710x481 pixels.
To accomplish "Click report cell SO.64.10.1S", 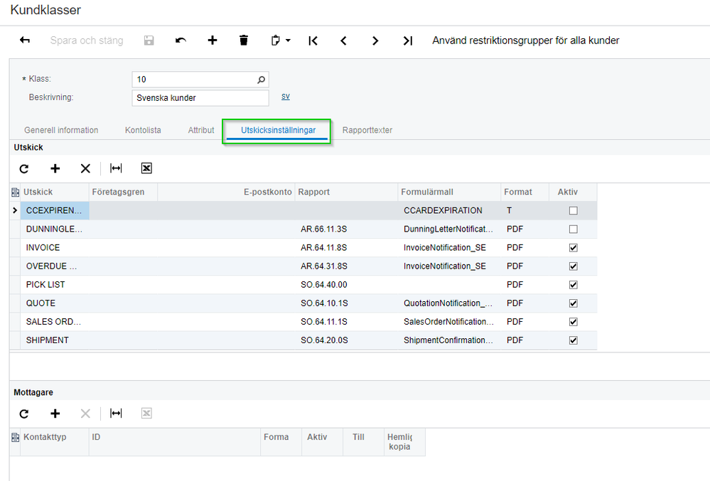I will (346, 303).
